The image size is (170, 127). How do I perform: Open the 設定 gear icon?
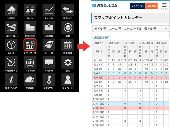(67, 62)
